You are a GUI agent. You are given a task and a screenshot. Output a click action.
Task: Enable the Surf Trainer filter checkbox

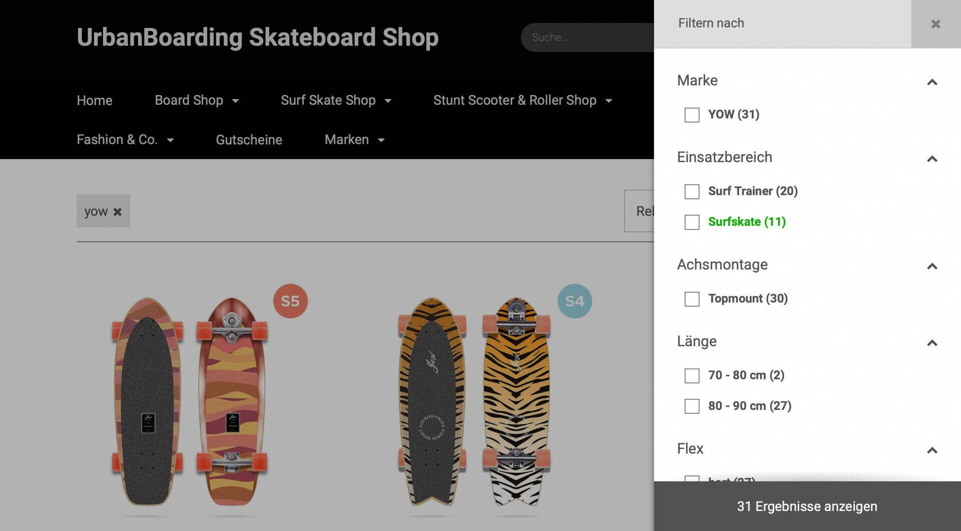(x=692, y=192)
